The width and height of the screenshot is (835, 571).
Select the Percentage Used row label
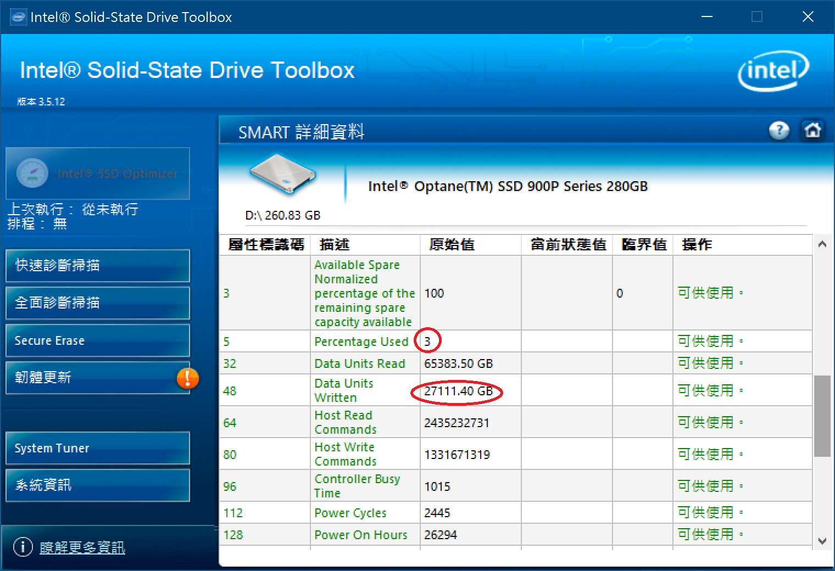pyautogui.click(x=361, y=342)
